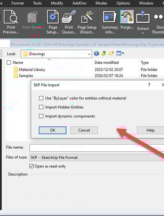Go back to the previous folder
This screenshot has height=216, width=164.
tap(97, 53)
